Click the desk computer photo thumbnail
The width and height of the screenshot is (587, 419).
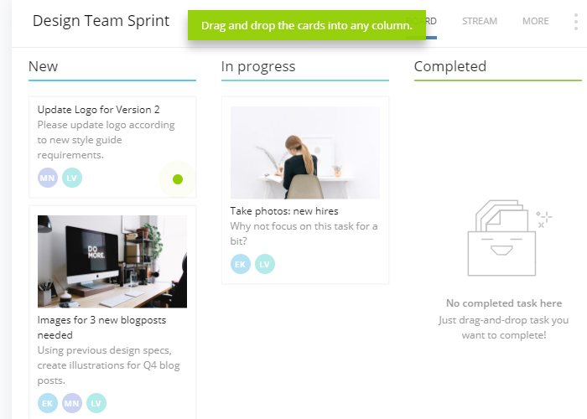[112, 261]
